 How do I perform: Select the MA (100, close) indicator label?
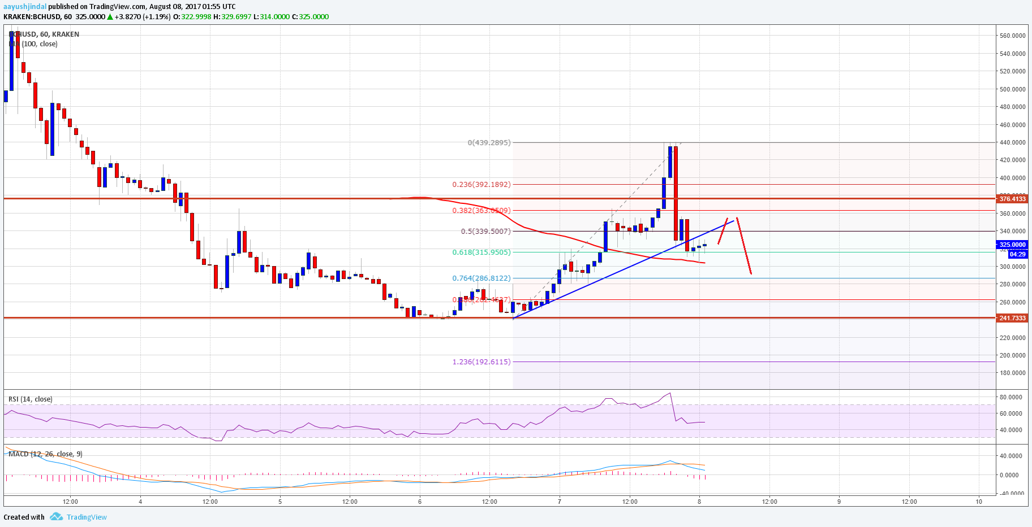(x=33, y=44)
